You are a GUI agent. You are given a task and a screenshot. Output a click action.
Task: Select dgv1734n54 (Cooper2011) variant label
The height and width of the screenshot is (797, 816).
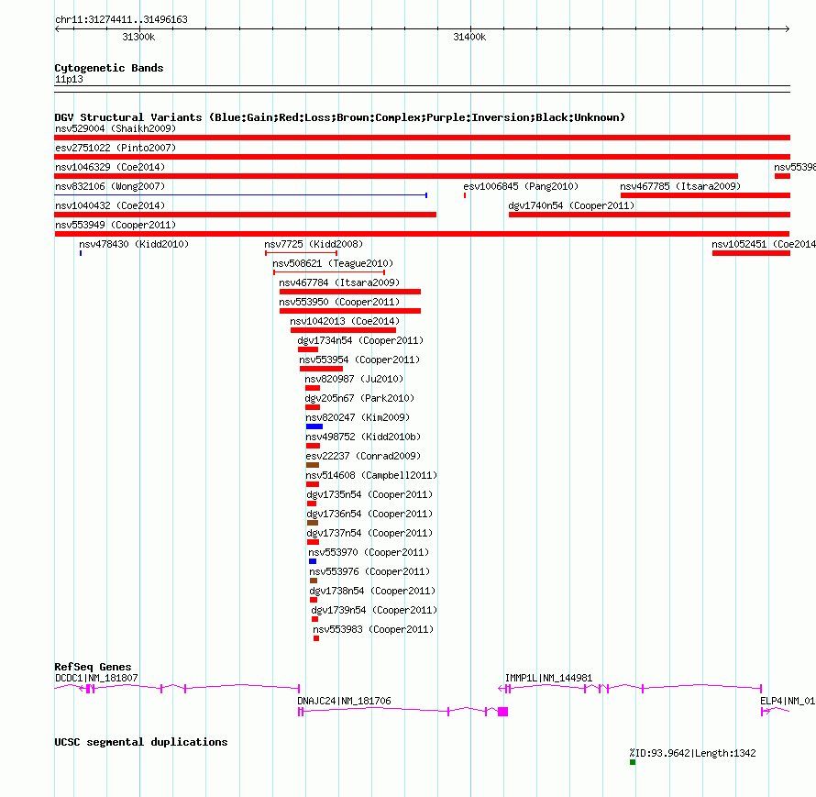click(x=360, y=340)
